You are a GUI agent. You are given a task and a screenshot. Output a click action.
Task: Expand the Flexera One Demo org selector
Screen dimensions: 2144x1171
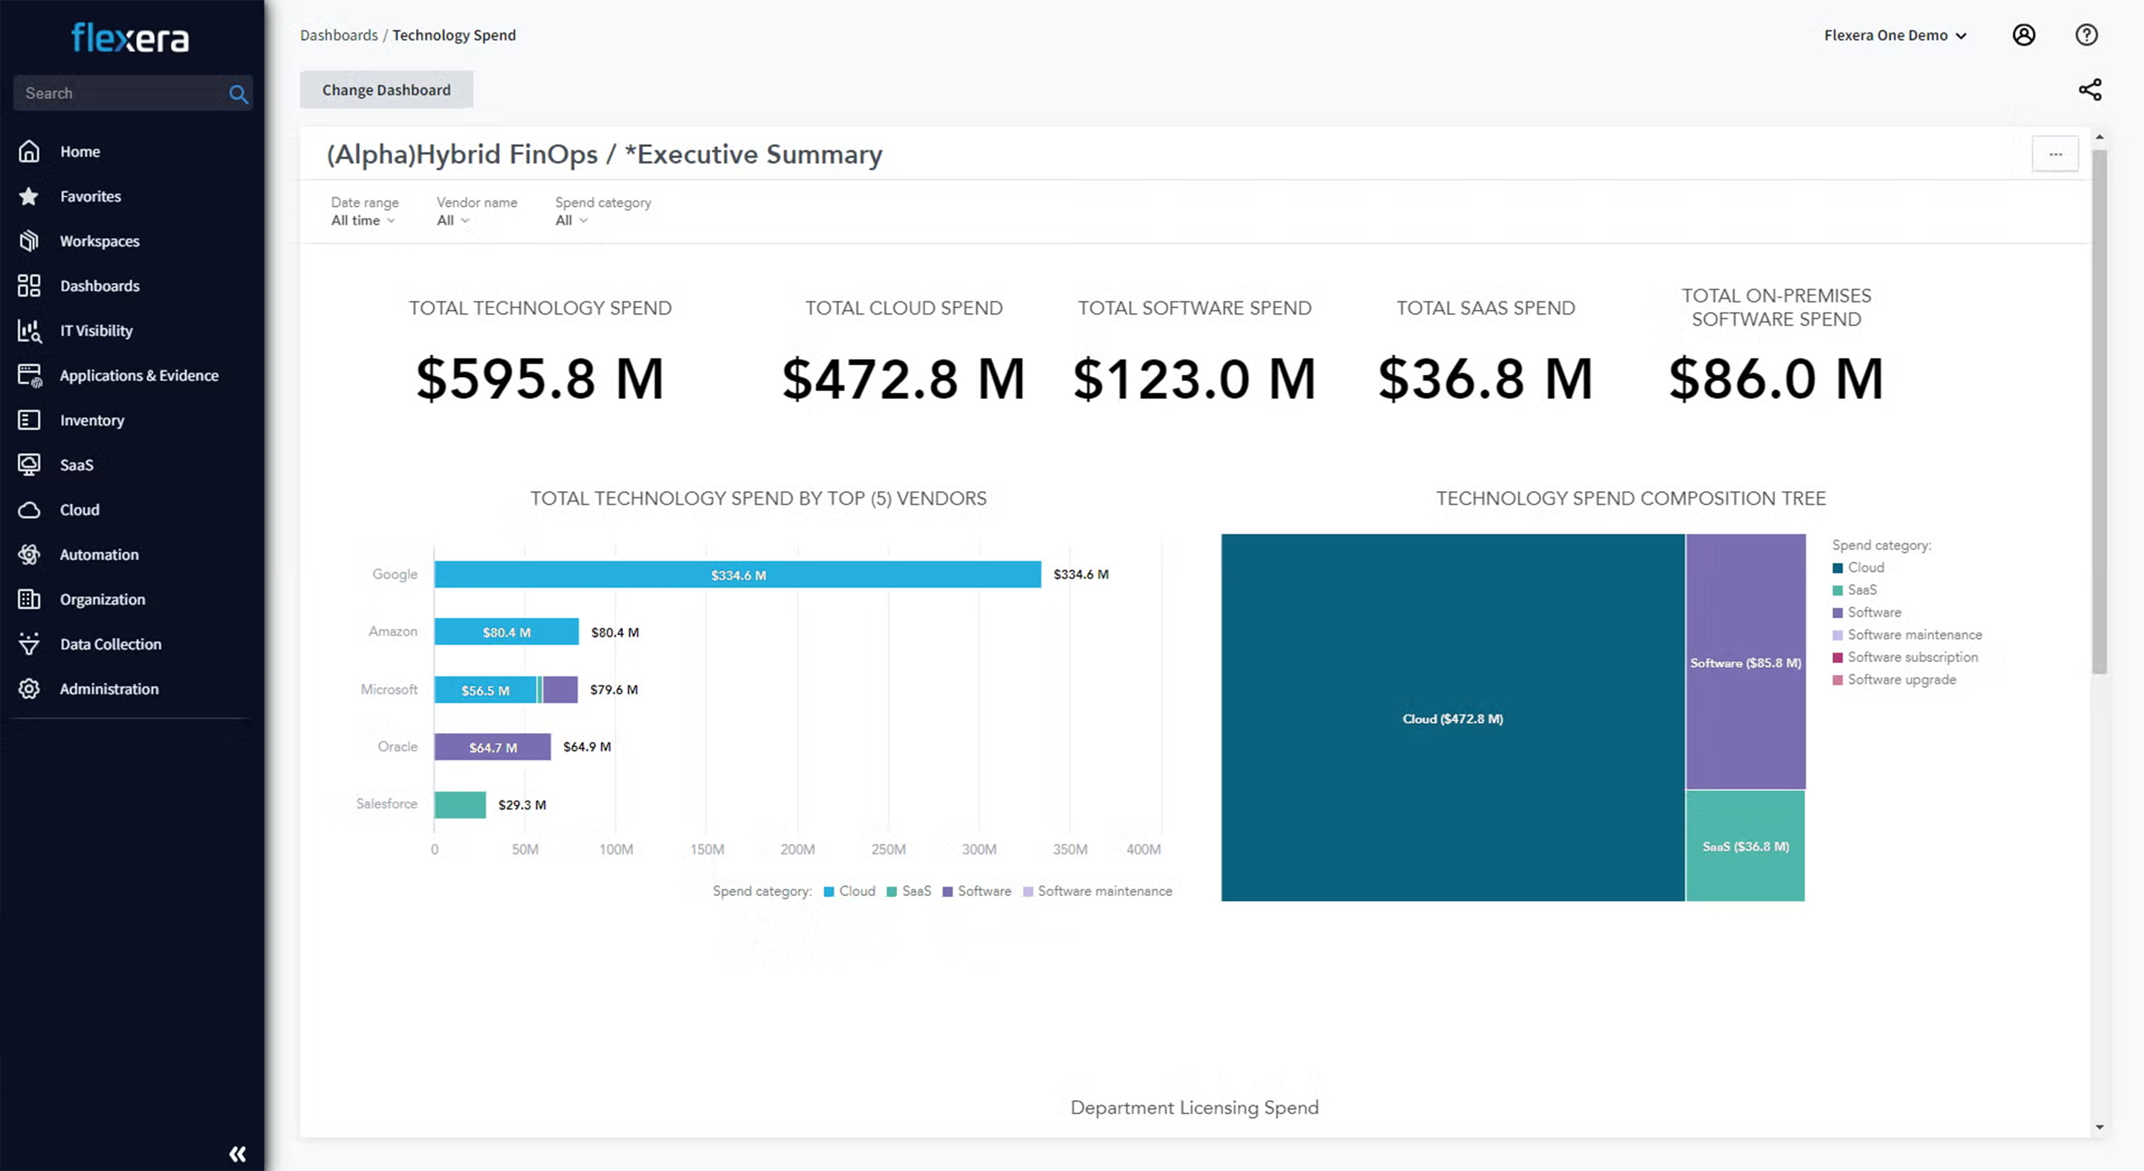tap(1895, 35)
